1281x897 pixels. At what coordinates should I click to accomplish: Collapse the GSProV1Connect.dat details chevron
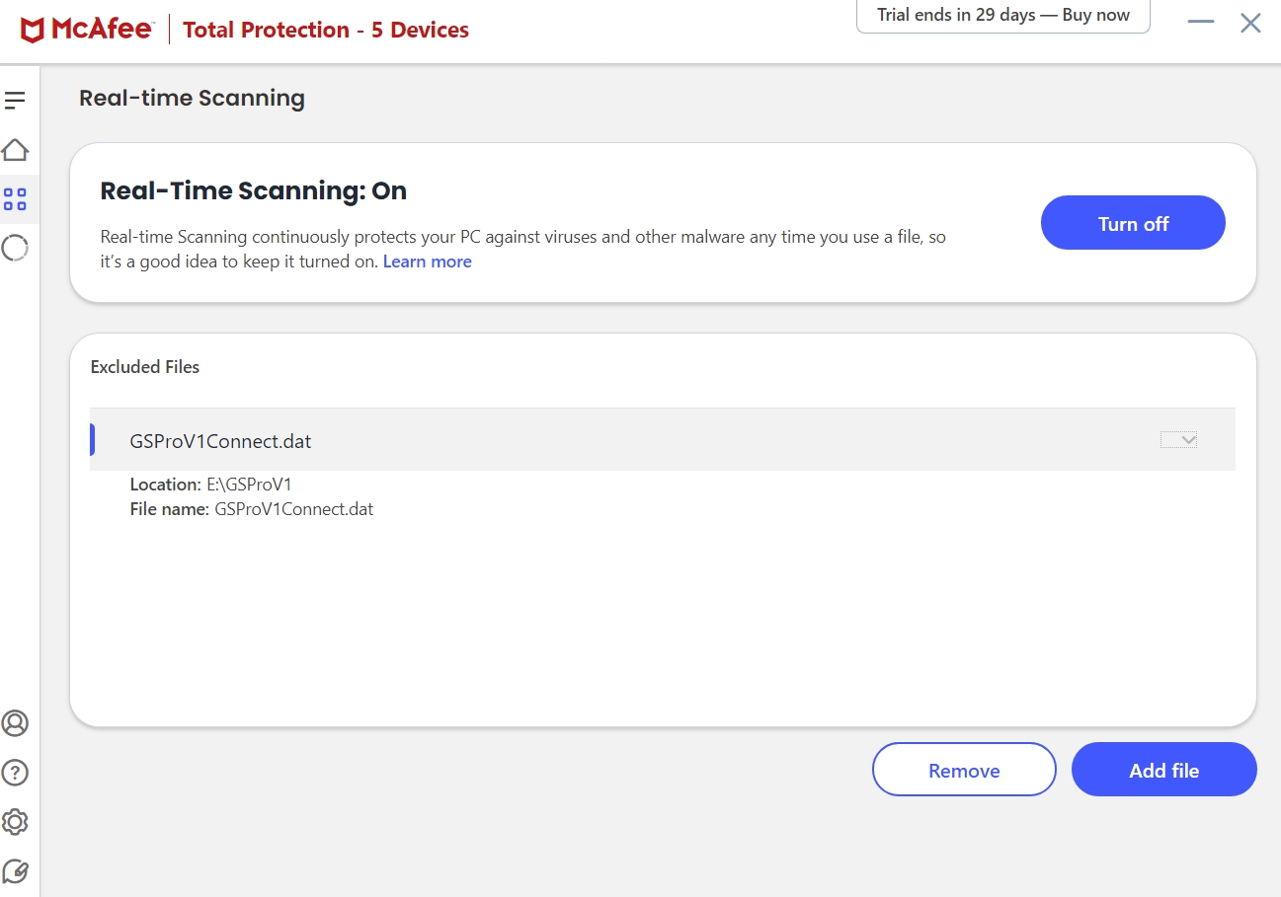(x=1178, y=440)
